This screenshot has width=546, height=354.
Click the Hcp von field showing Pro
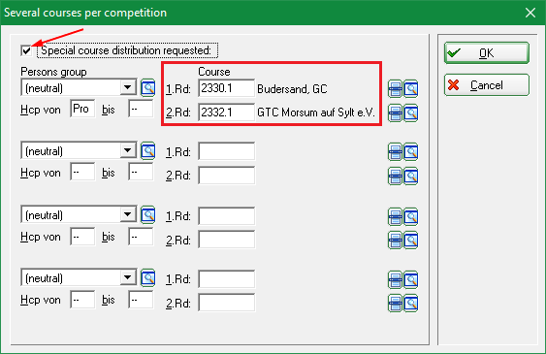click(x=82, y=109)
